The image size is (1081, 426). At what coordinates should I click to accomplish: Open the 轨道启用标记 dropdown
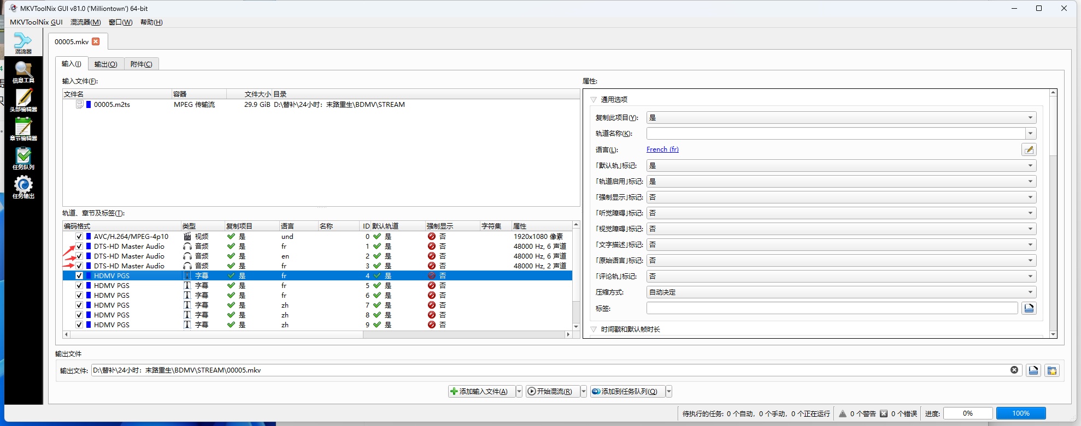[x=841, y=181]
